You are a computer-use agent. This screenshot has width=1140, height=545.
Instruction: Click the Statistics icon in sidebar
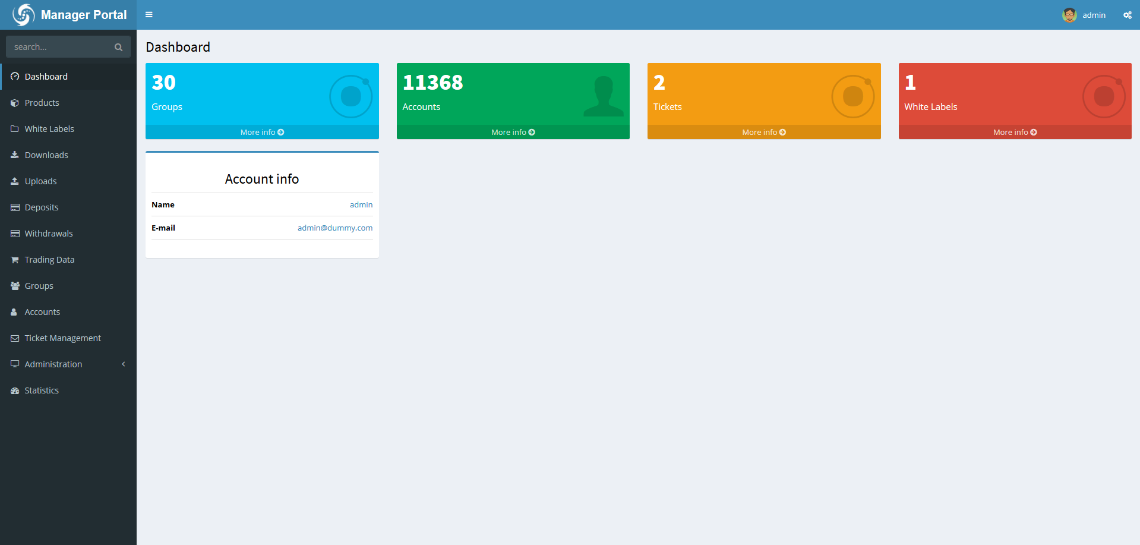[15, 390]
